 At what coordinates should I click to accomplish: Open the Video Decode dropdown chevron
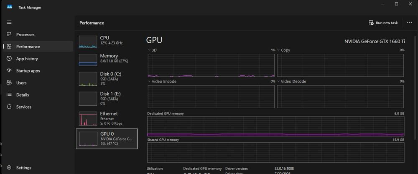click(x=278, y=81)
